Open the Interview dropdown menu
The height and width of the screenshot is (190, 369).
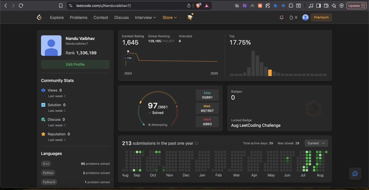click(145, 18)
